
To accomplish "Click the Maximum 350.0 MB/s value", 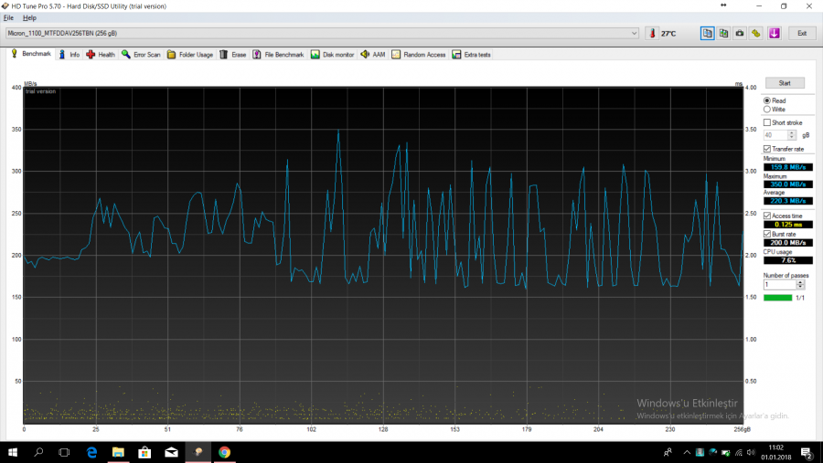I will (788, 184).
